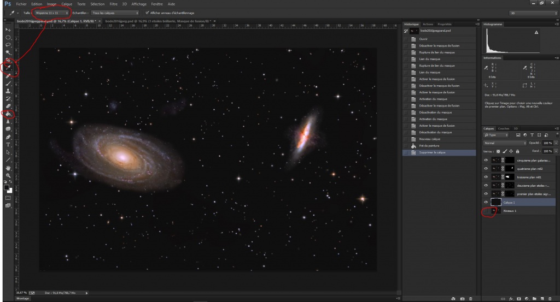Click the foreground color swatch
Screen dimensions: 560x302
click(x=7, y=186)
